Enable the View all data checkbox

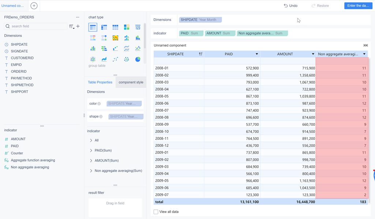click(156, 212)
